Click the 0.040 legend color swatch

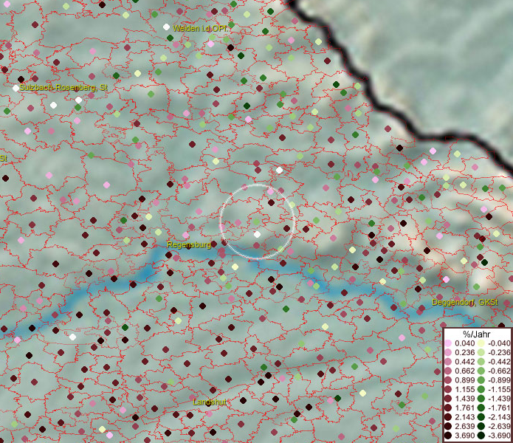coord(448,343)
